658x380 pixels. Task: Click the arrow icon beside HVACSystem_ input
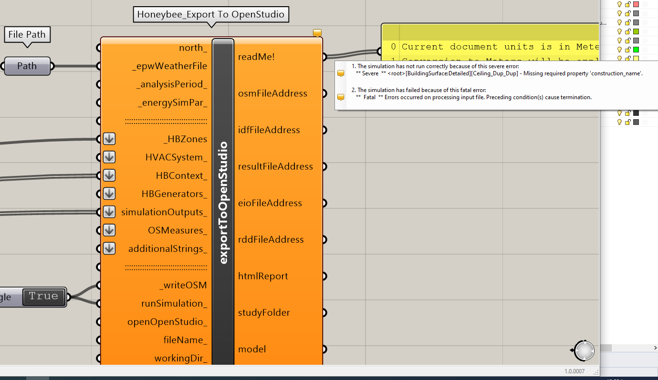(x=109, y=157)
